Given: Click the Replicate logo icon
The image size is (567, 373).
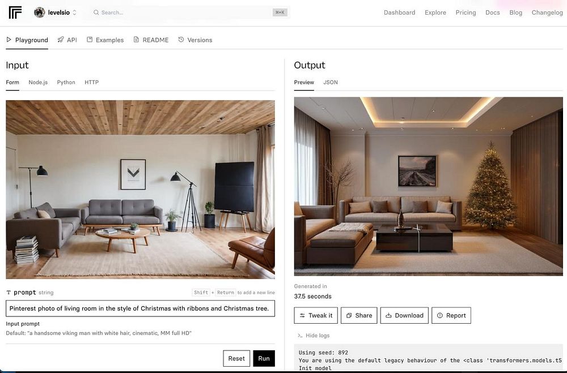Looking at the screenshot, I should (x=15, y=12).
